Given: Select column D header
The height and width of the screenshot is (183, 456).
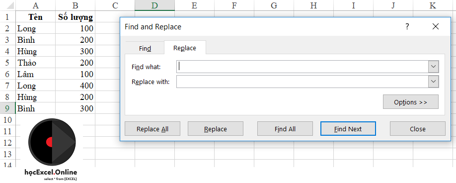Looking at the screenshot, I should coord(154,5).
